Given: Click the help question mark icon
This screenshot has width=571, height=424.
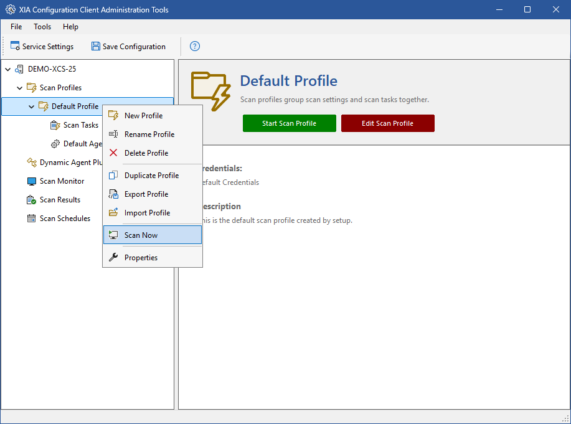Looking at the screenshot, I should [x=195, y=46].
